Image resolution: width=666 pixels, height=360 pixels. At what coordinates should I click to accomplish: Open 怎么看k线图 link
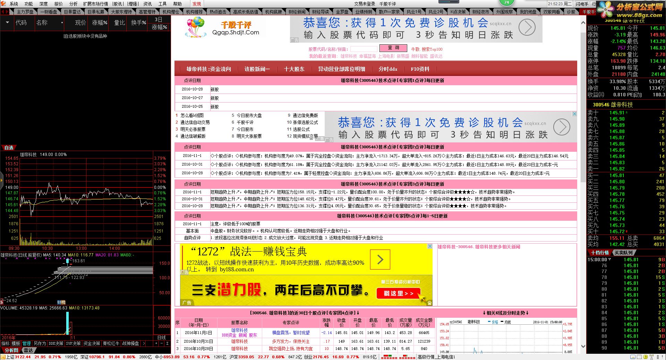coord(192,115)
